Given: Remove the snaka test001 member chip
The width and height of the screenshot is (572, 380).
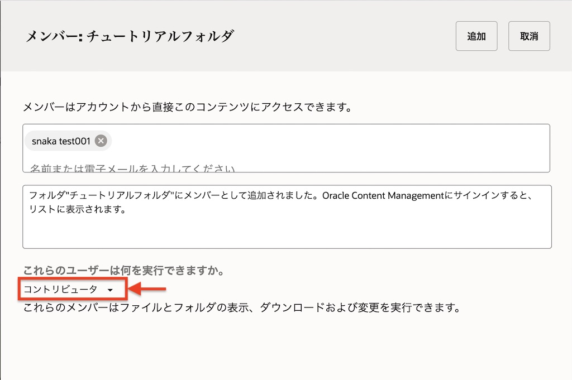Looking at the screenshot, I should [x=101, y=141].
